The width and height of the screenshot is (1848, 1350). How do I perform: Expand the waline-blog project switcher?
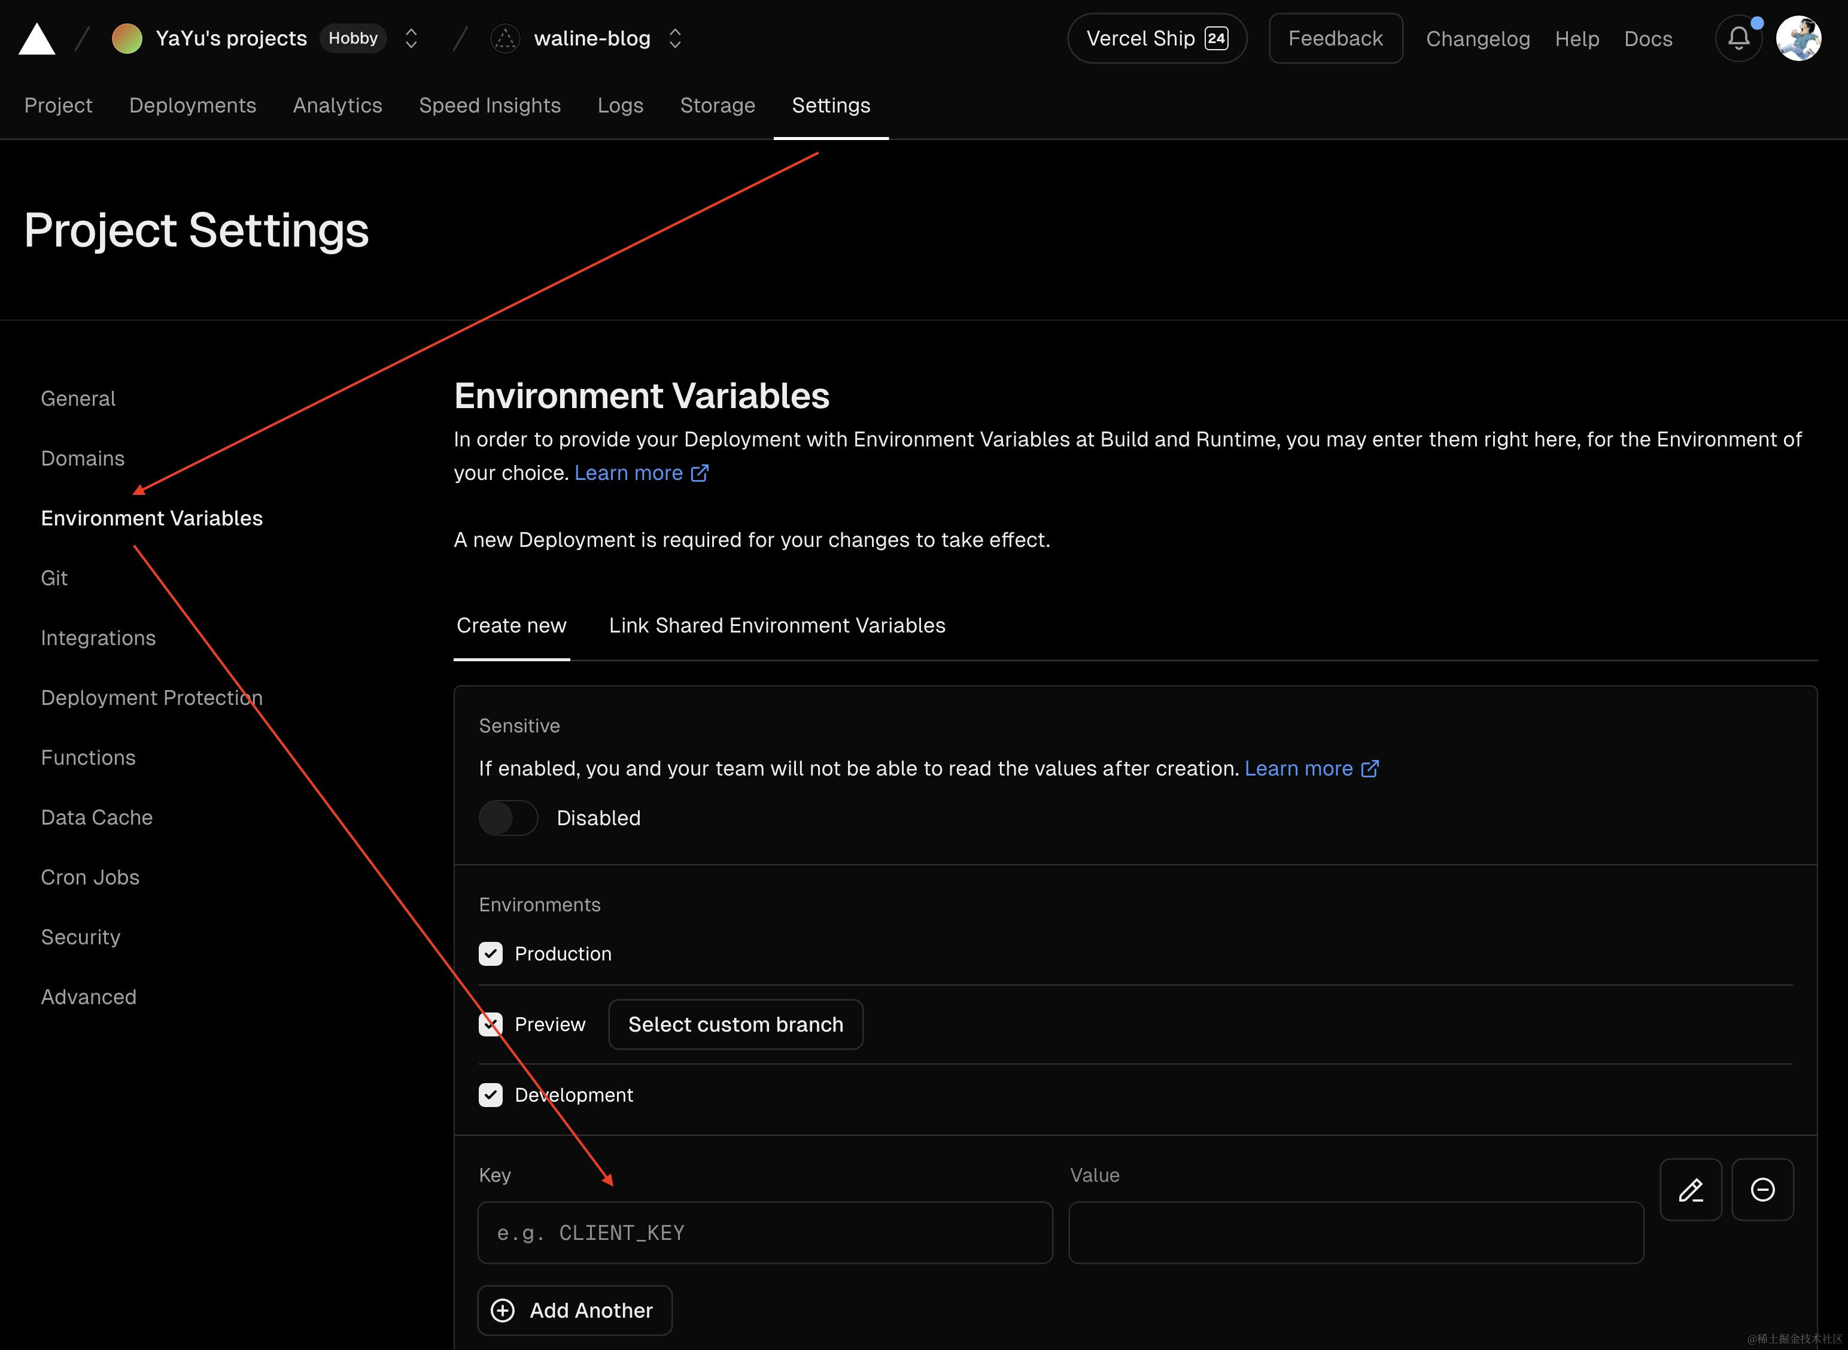[674, 38]
